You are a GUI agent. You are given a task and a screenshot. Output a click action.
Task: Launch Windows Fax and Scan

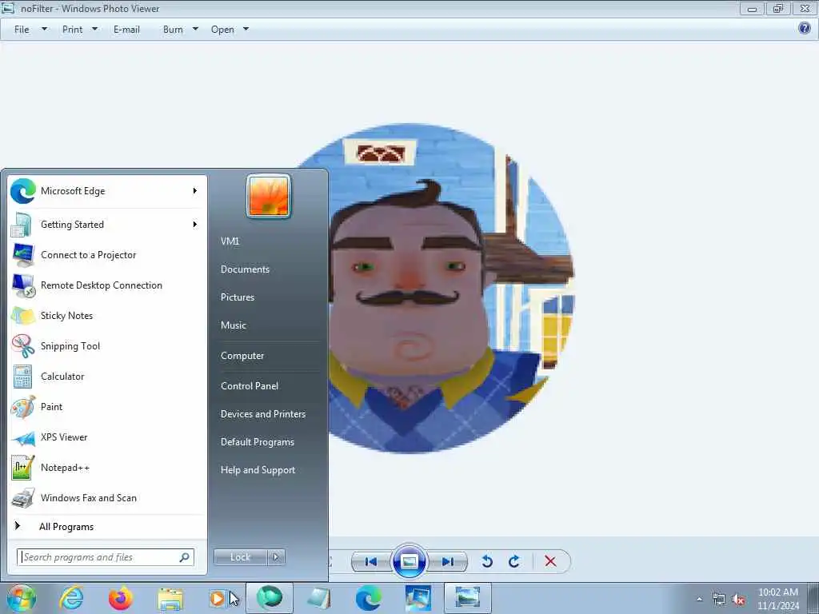coord(107,497)
